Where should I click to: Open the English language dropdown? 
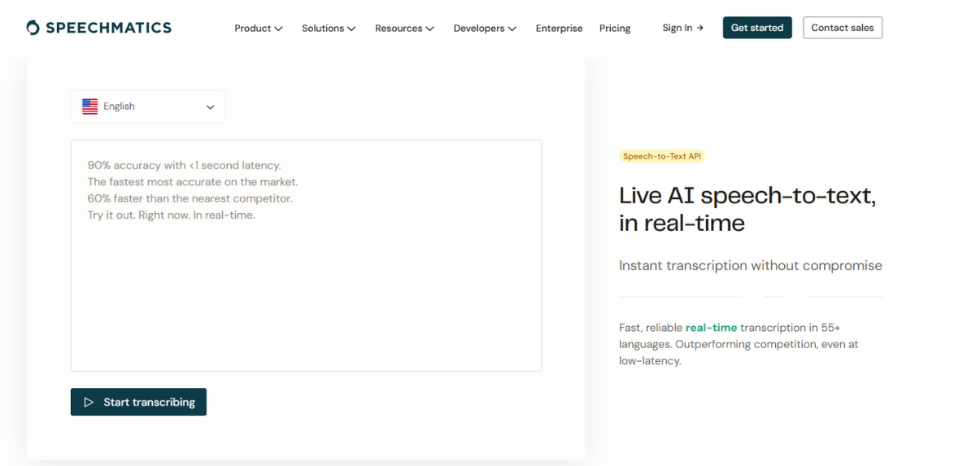148,107
